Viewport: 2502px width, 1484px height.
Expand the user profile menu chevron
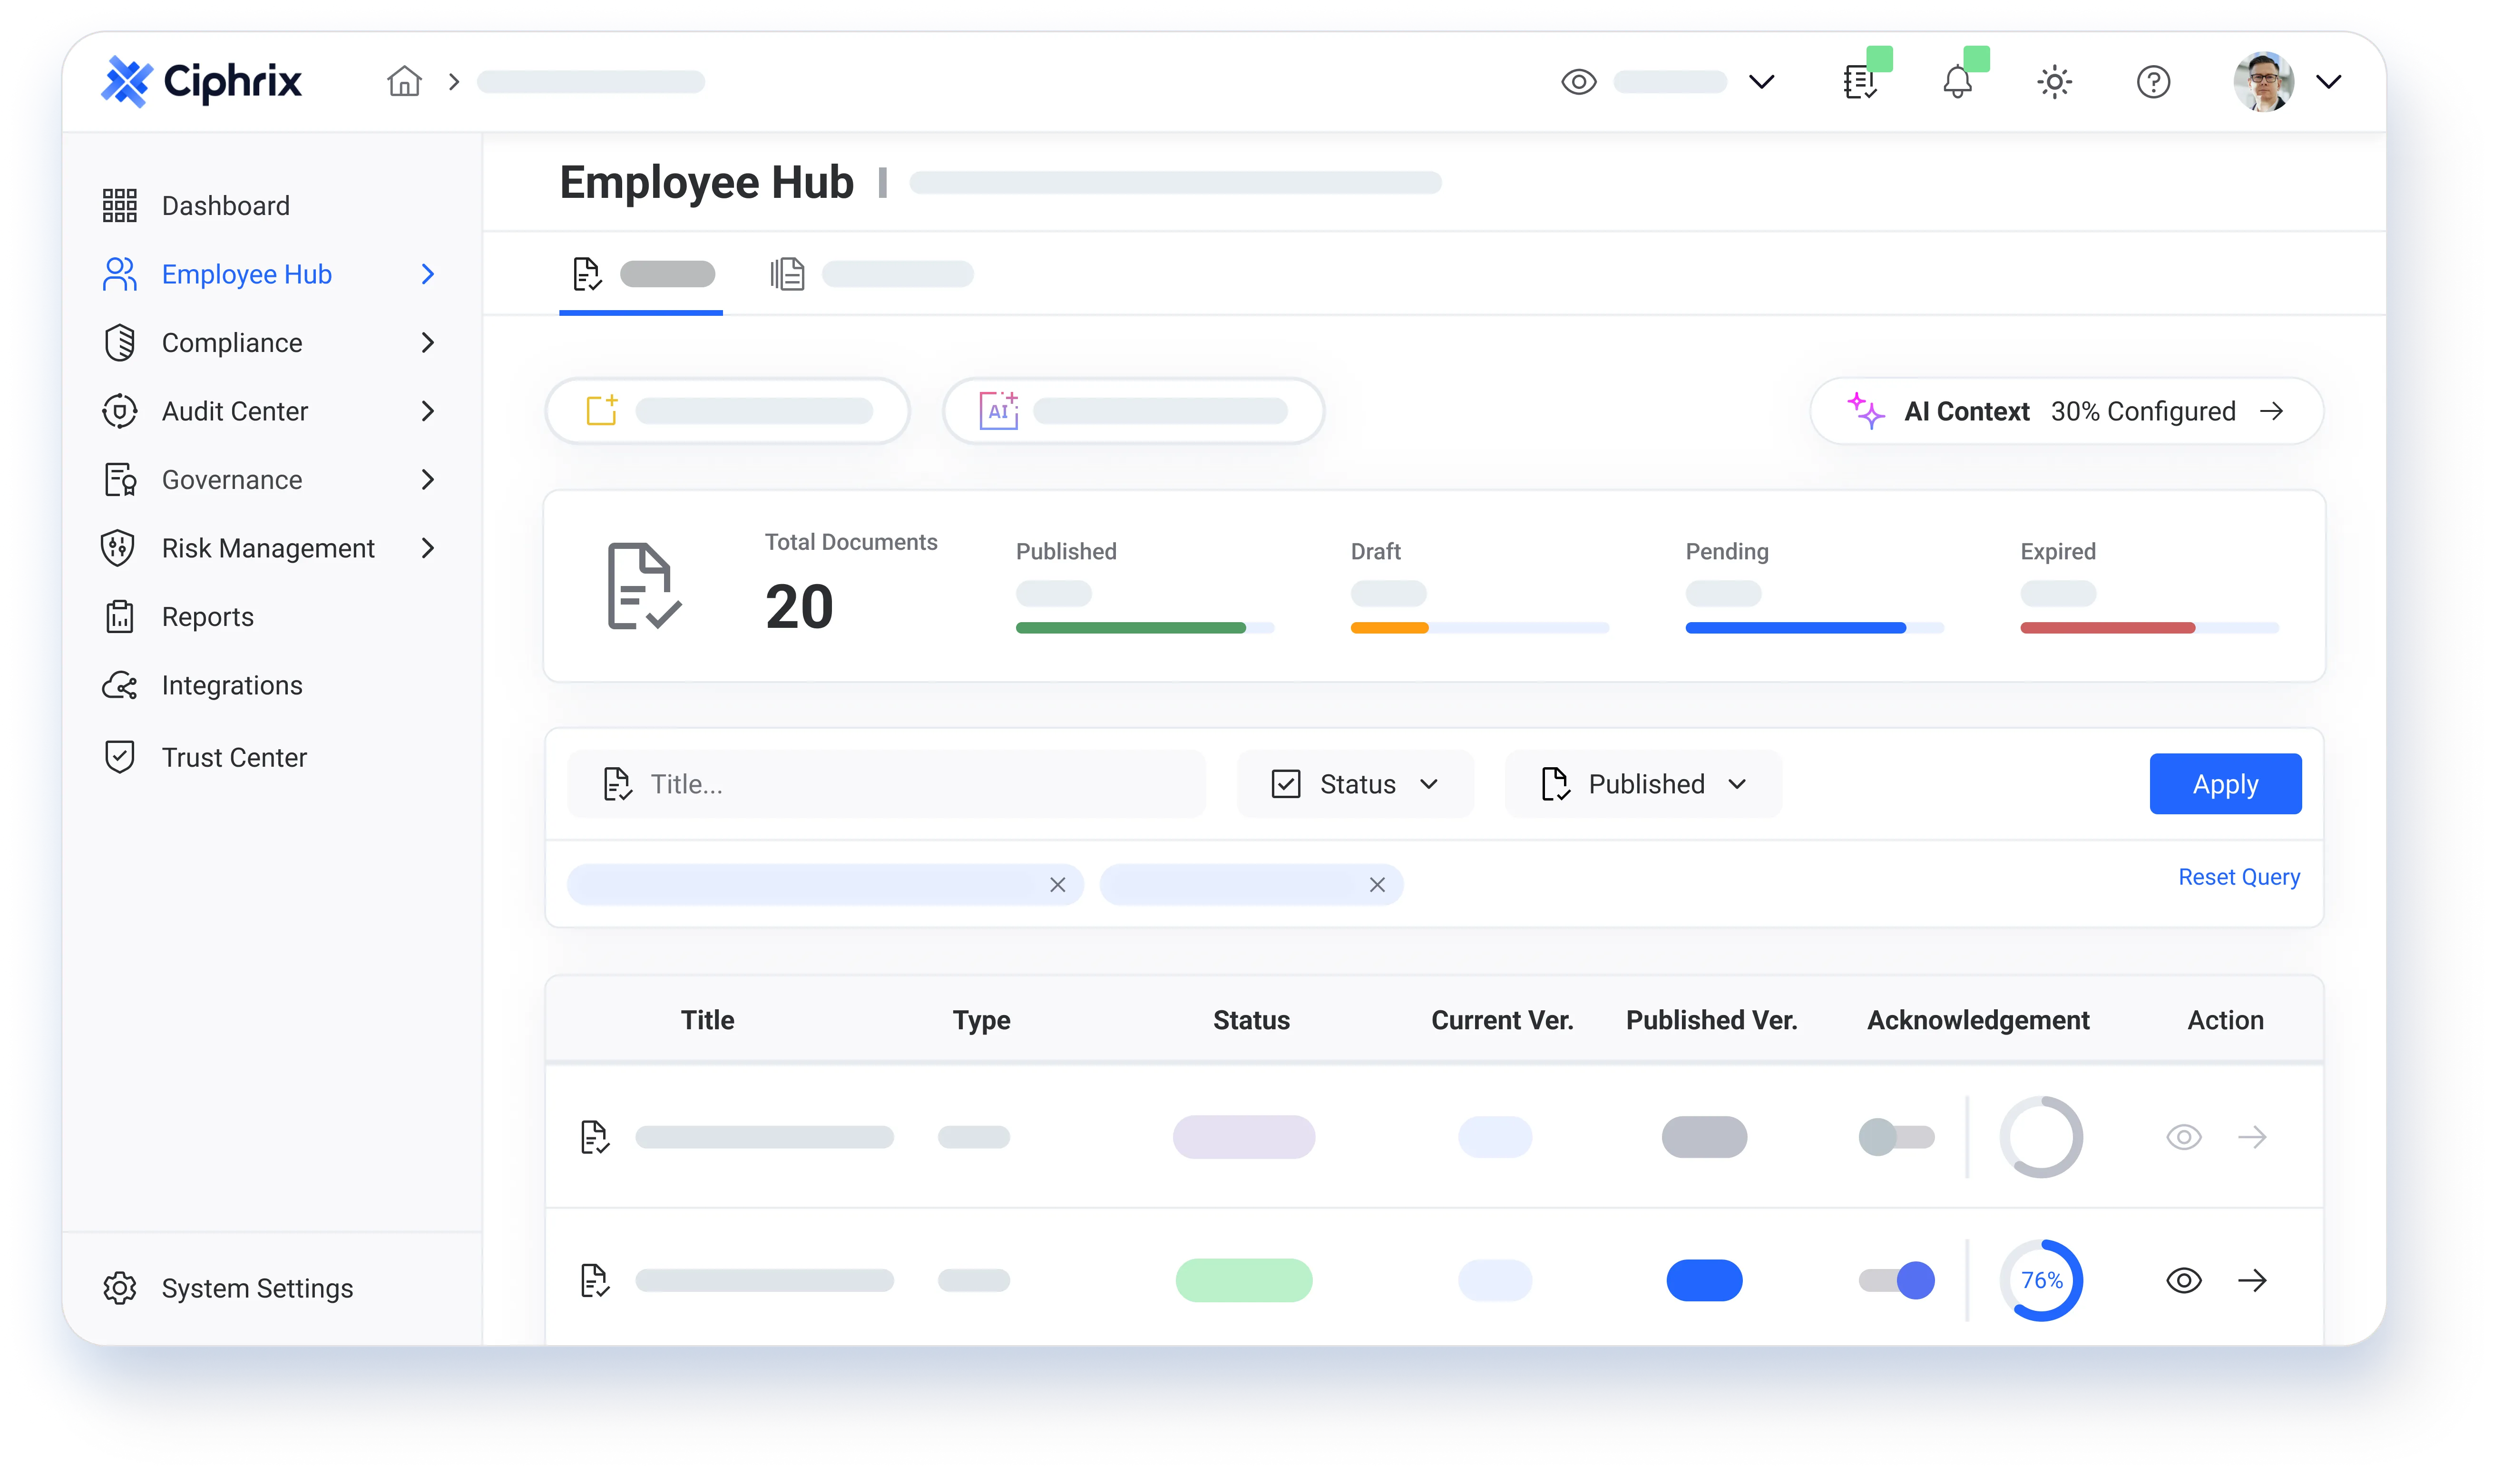[x=2329, y=82]
